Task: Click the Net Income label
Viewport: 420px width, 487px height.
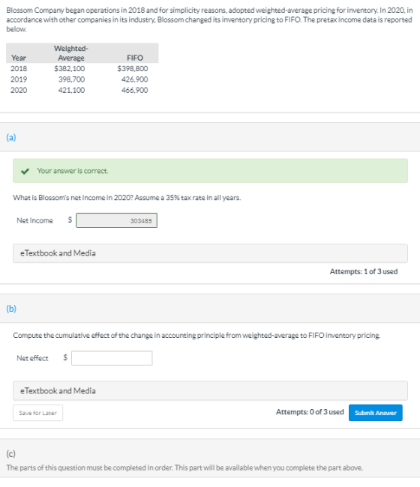Action: pos(34,220)
